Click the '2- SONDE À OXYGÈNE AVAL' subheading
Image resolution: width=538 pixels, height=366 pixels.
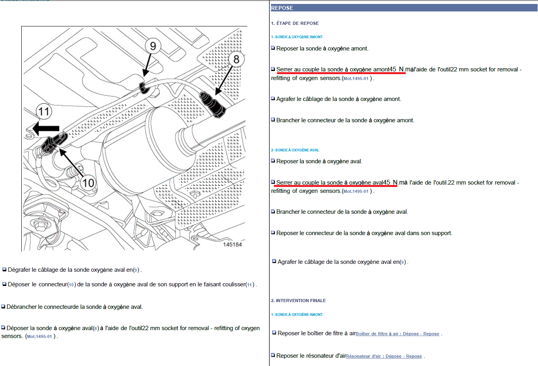[295, 150]
